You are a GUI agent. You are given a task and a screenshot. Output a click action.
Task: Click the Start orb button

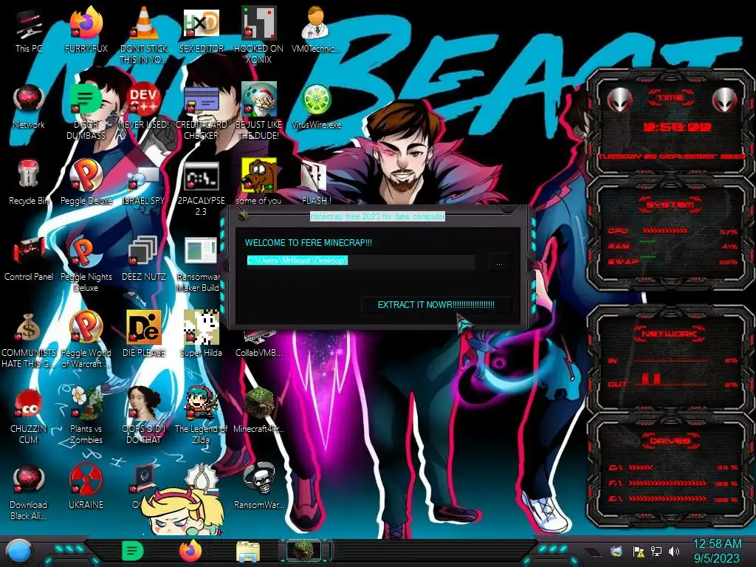pyautogui.click(x=18, y=551)
